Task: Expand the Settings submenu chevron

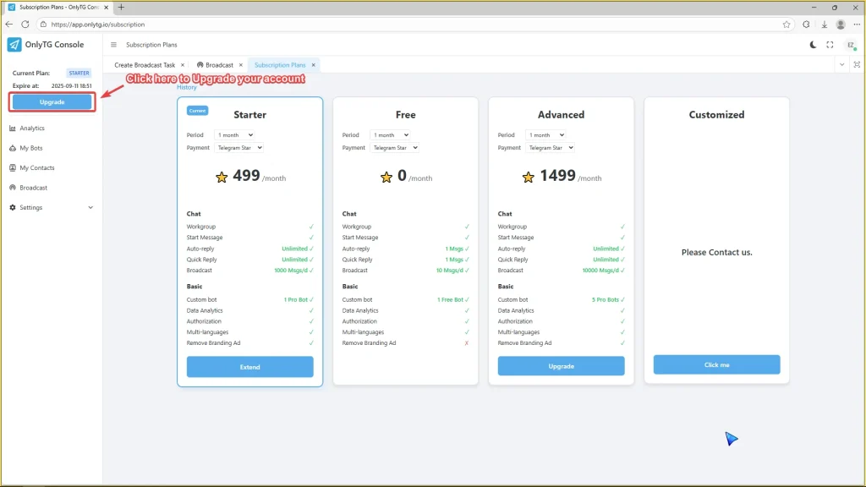Action: (x=90, y=208)
